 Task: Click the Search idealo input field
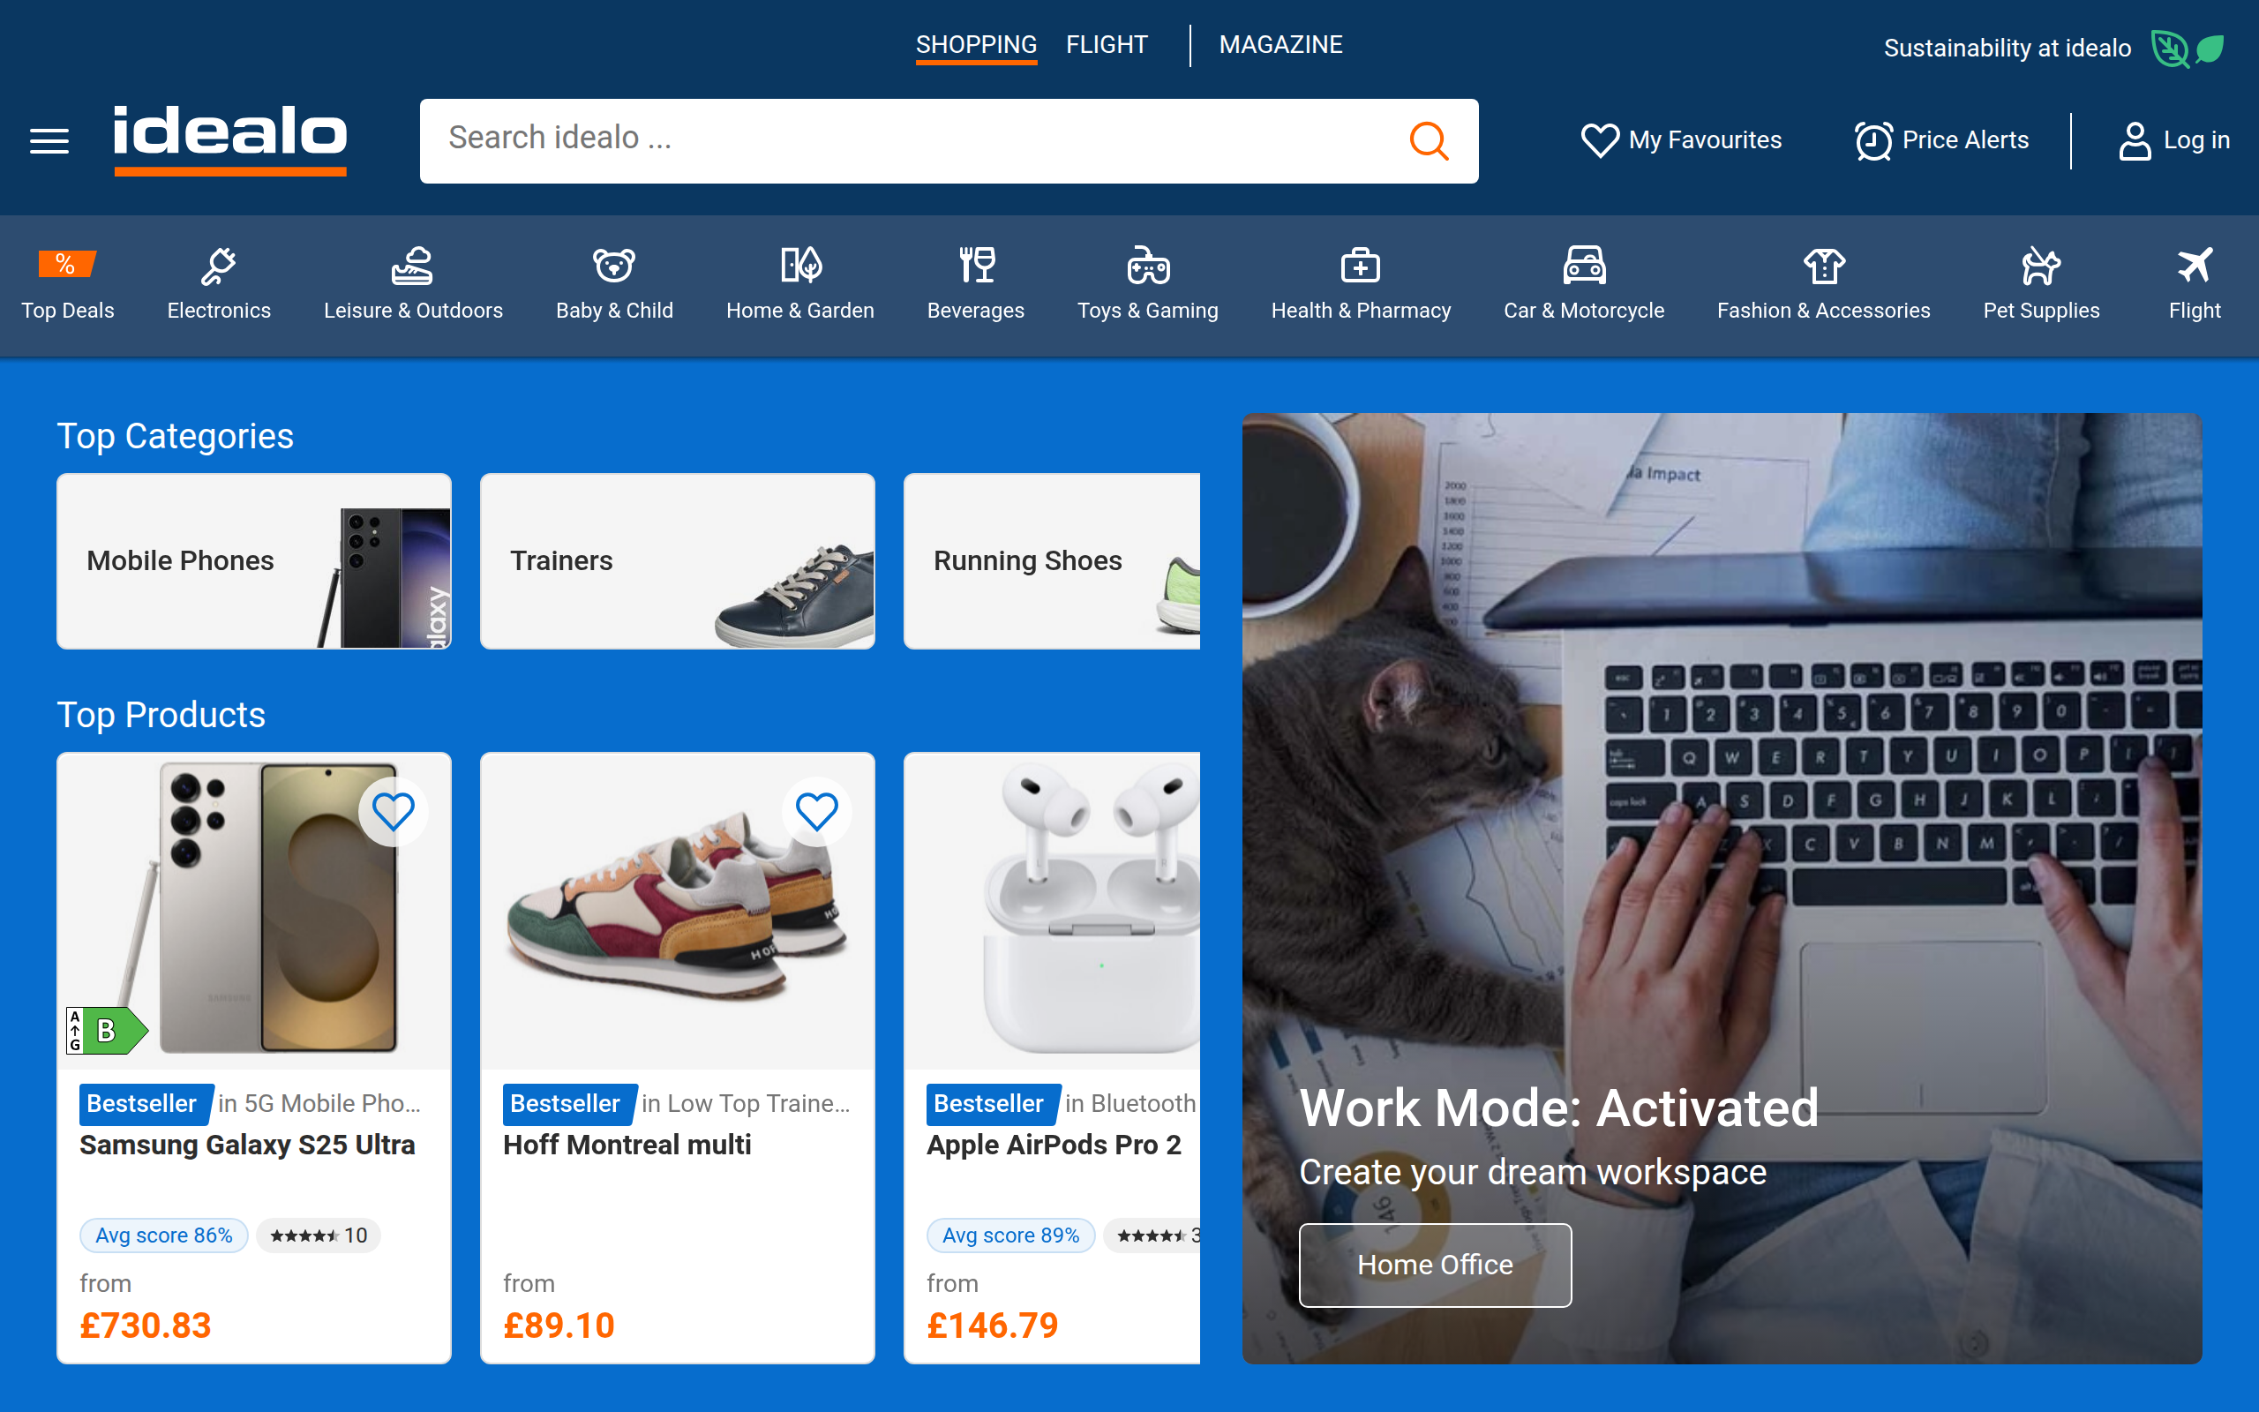point(915,141)
